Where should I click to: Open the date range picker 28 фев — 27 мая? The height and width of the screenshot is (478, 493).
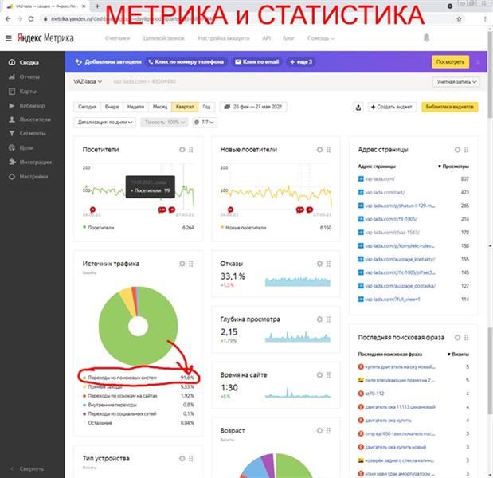pos(253,107)
